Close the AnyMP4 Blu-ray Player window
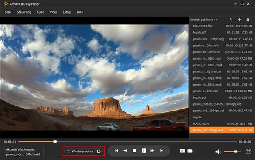The image size is (255, 160). click(248, 4)
